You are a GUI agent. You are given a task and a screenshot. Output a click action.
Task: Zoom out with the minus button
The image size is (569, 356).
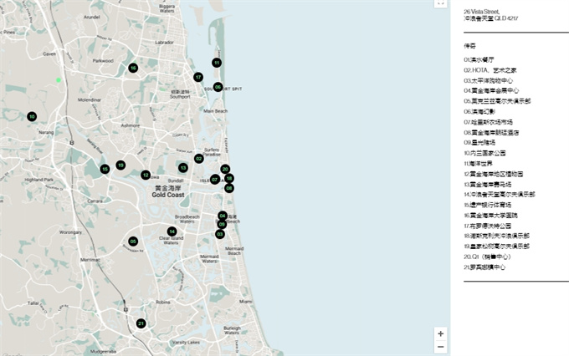coord(441,347)
